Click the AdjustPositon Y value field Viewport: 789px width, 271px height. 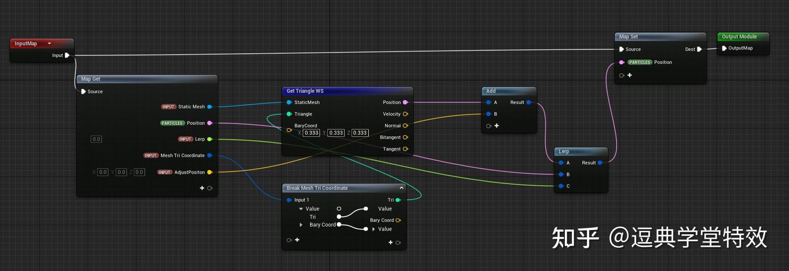tap(121, 172)
